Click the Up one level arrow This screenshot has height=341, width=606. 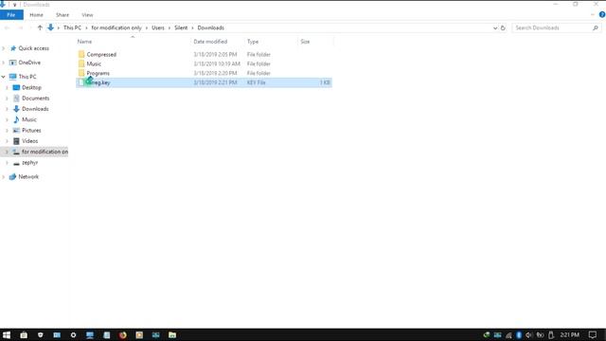(x=40, y=27)
